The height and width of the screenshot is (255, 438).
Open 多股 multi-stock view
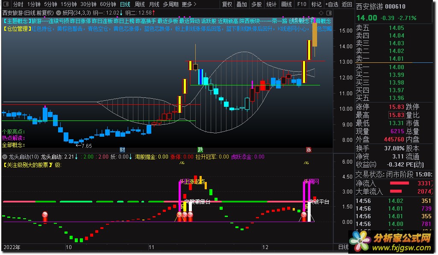point(256,4)
